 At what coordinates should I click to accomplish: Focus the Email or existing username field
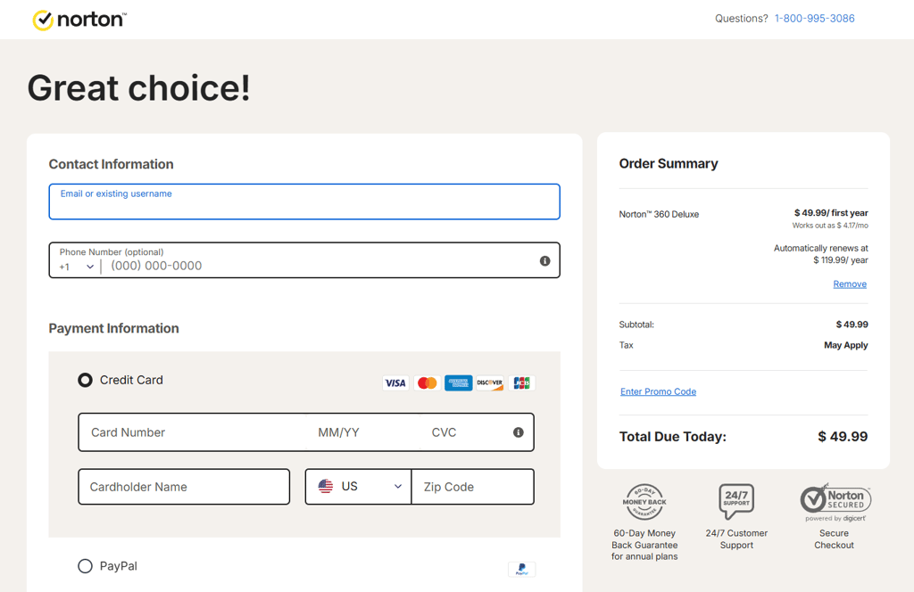click(304, 202)
